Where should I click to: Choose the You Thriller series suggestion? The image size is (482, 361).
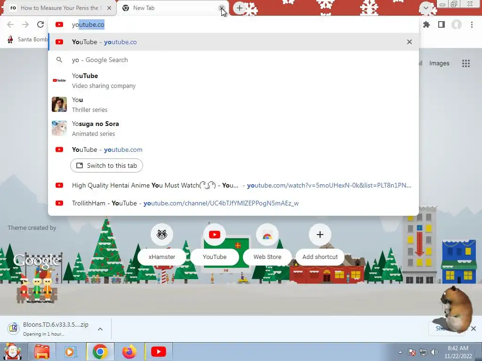pos(233,104)
